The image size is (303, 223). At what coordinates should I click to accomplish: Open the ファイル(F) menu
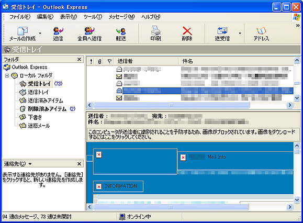pos(20,17)
